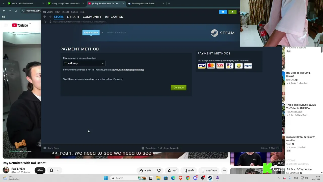This screenshot has height=182, width=323.
Task: Reload the Steam checkout page
Action: pyautogui.click(x=45, y=22)
